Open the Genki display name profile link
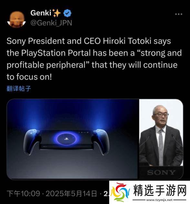This screenshot has height=204, width=190. click(41, 13)
